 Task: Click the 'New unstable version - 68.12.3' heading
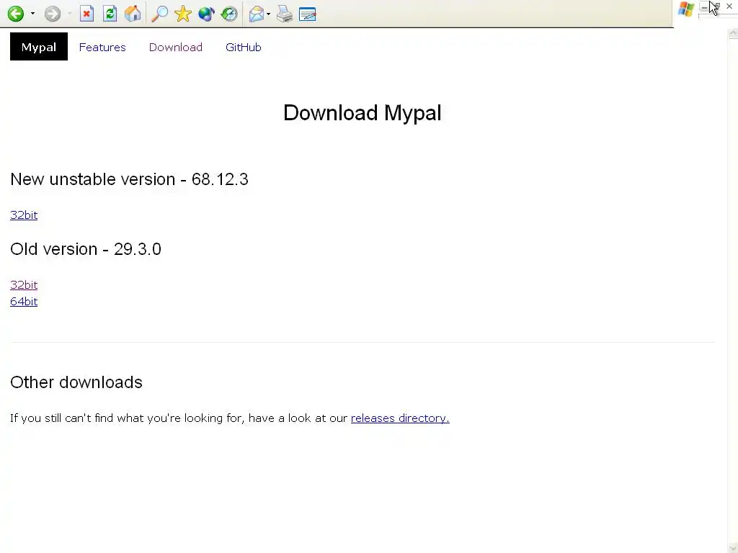[x=129, y=179]
